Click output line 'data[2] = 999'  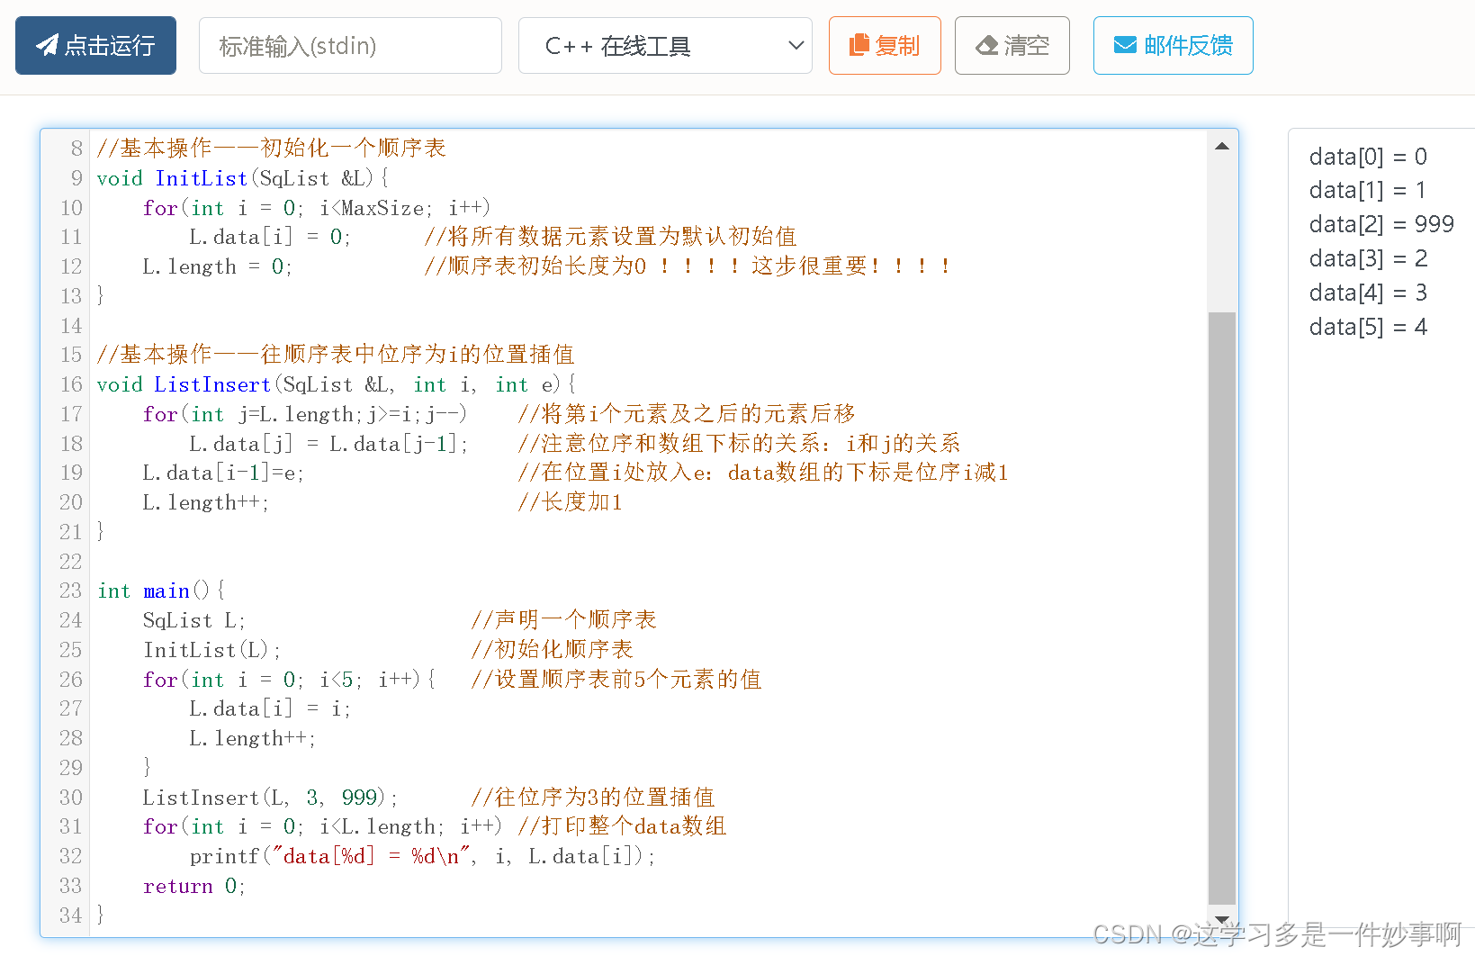tap(1381, 224)
